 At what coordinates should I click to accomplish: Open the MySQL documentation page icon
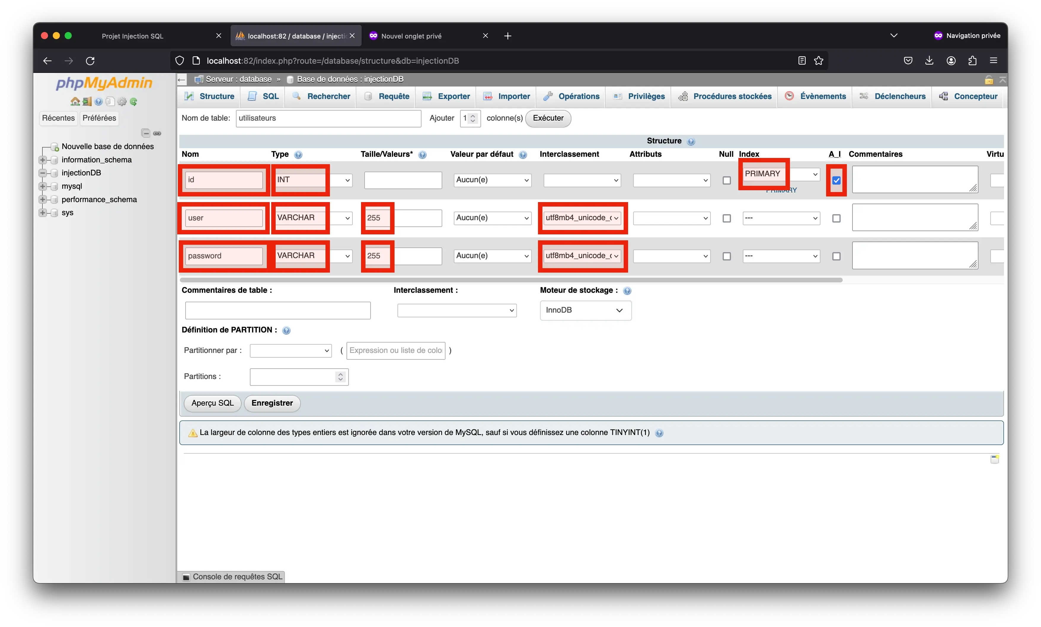click(110, 101)
